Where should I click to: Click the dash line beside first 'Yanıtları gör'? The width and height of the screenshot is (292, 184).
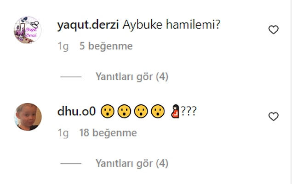pyautogui.click(x=71, y=77)
